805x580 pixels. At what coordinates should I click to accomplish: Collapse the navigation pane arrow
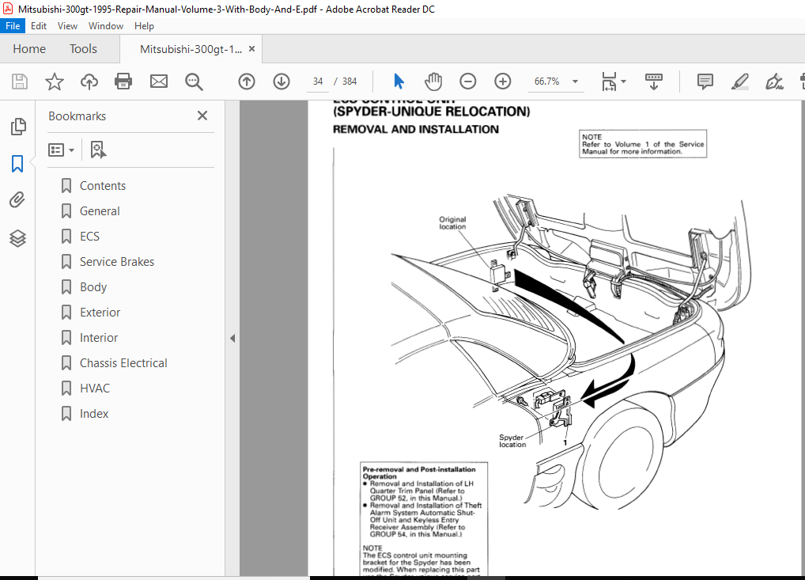tap(232, 338)
